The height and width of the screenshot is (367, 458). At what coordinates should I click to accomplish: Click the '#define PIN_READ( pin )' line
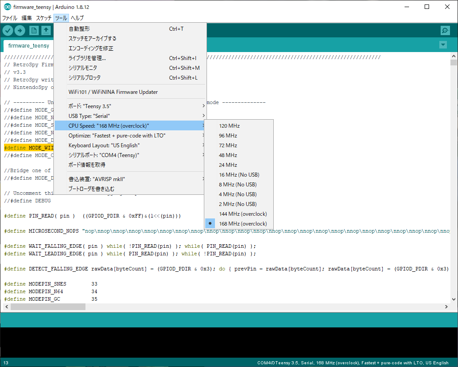tap(92, 216)
